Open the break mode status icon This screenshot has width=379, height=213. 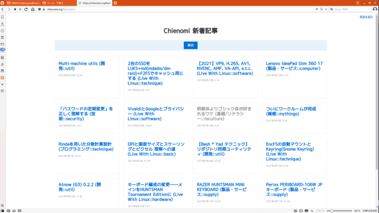click(x=9, y=211)
